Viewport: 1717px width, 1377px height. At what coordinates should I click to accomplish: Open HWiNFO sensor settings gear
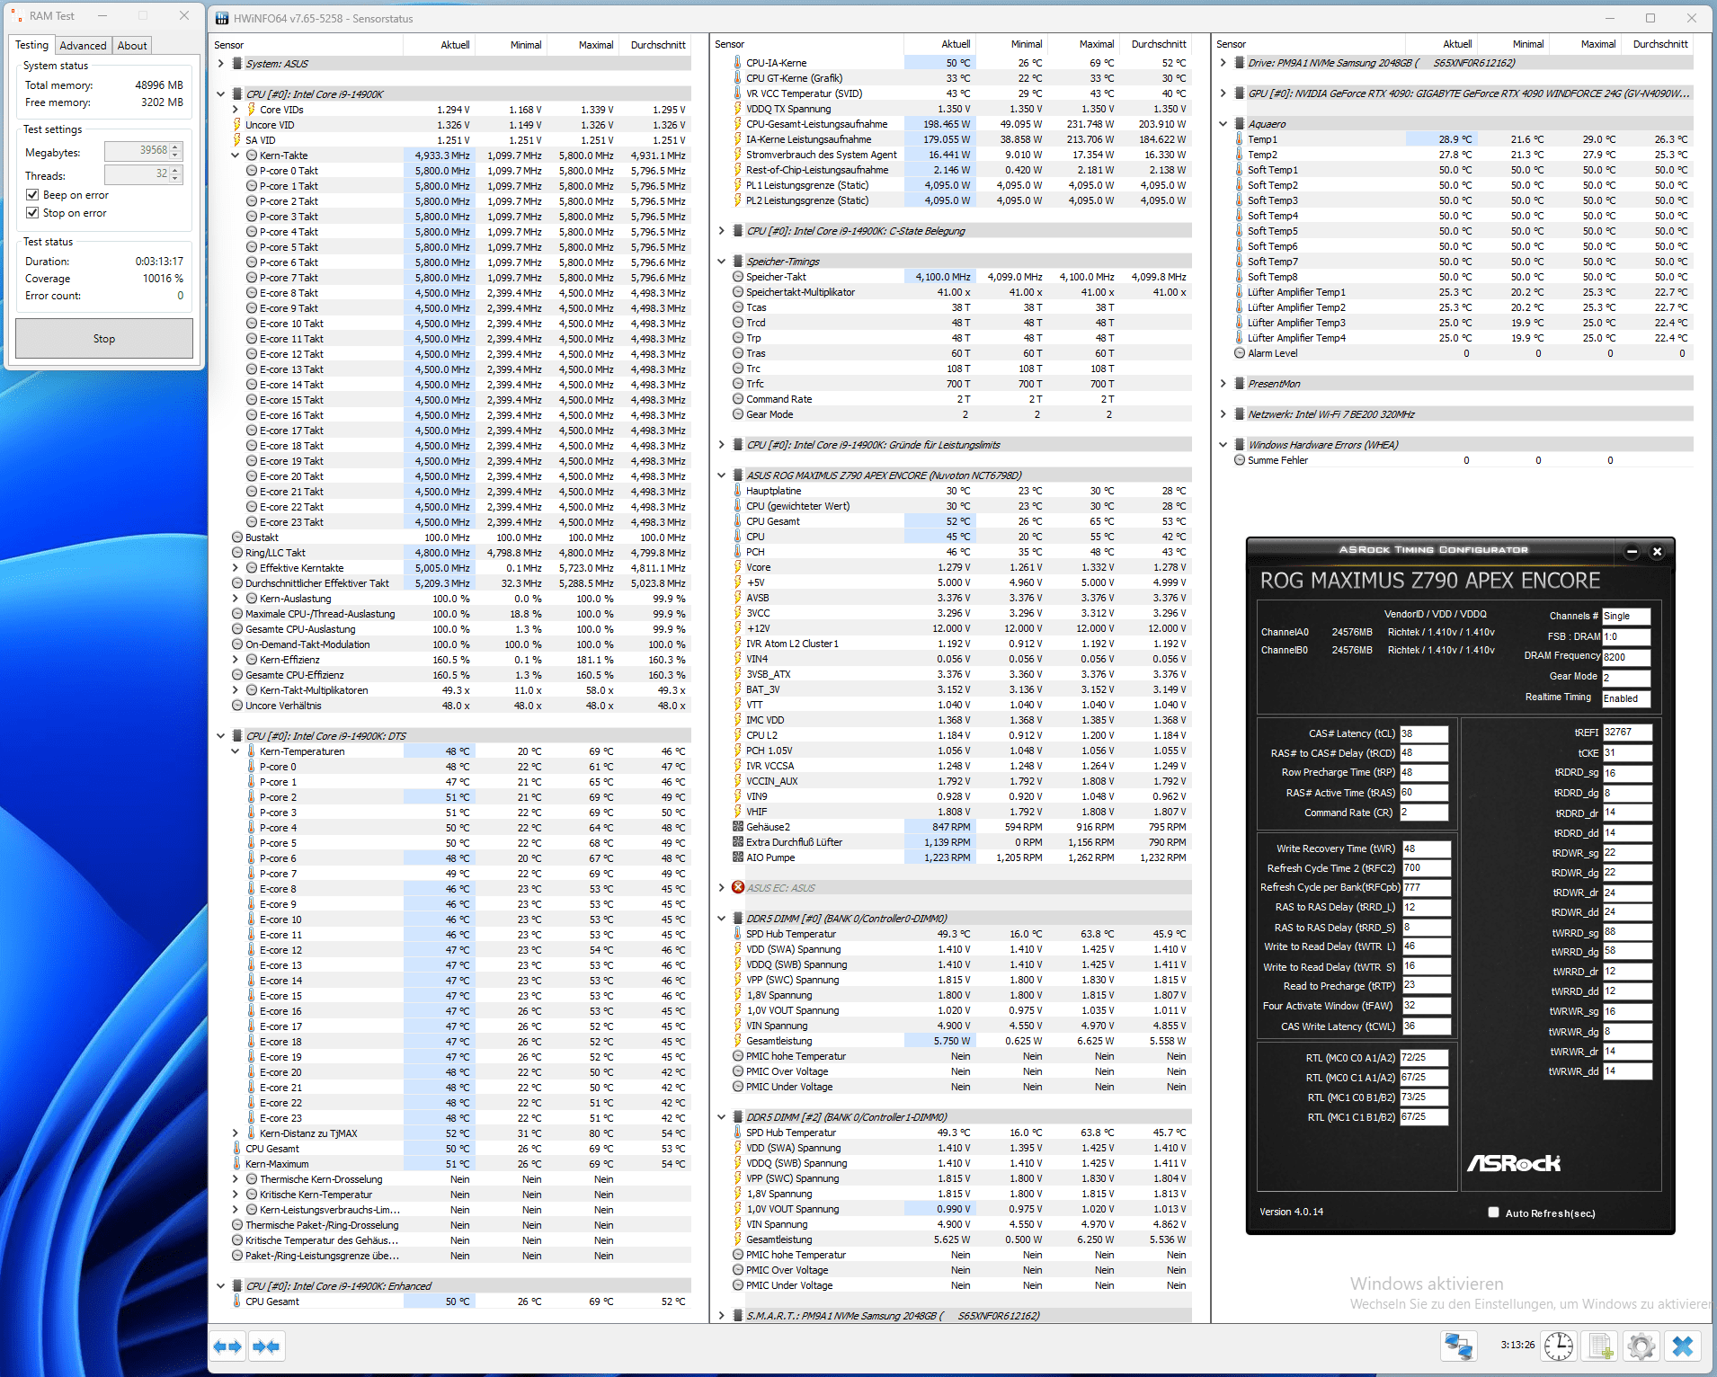click(1641, 1346)
